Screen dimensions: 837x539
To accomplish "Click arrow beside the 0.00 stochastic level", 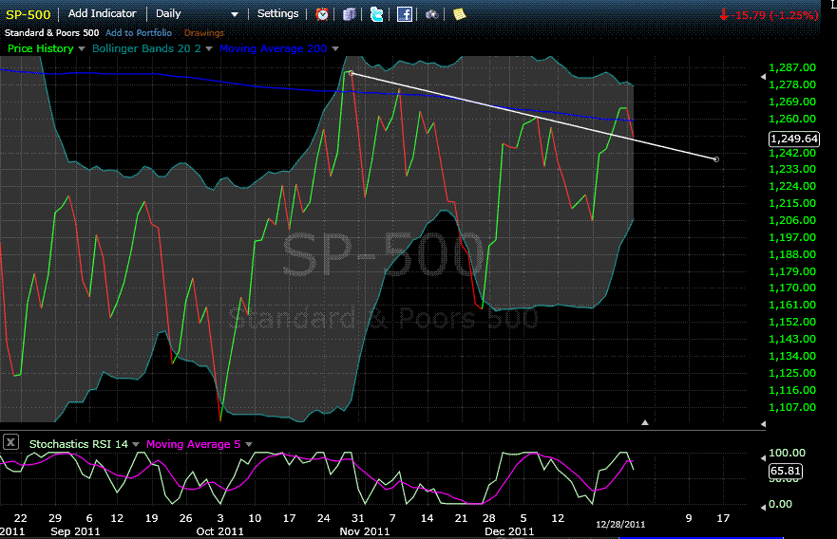I will tap(763, 507).
